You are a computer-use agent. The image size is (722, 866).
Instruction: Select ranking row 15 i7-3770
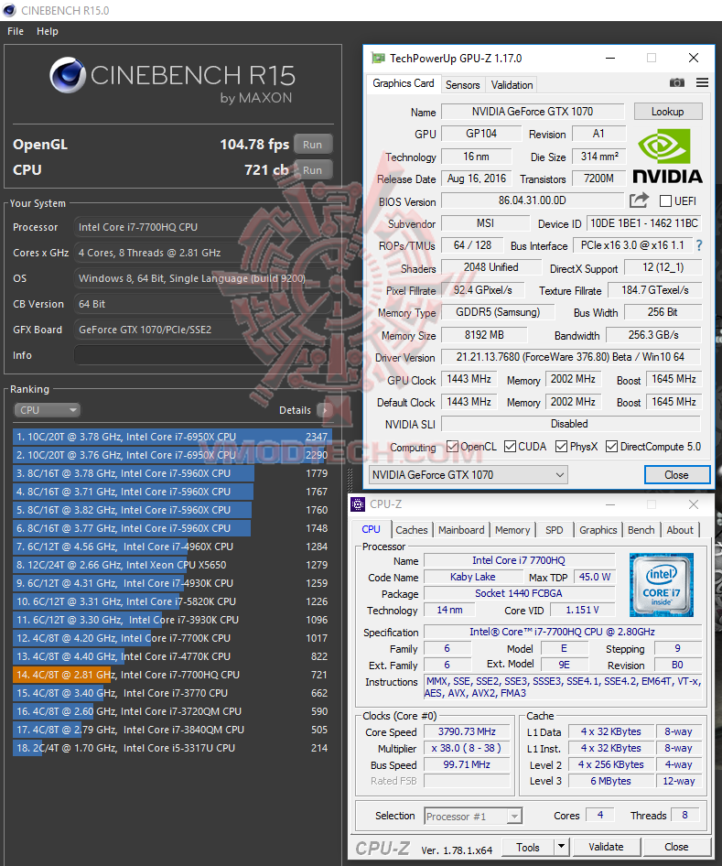172,693
